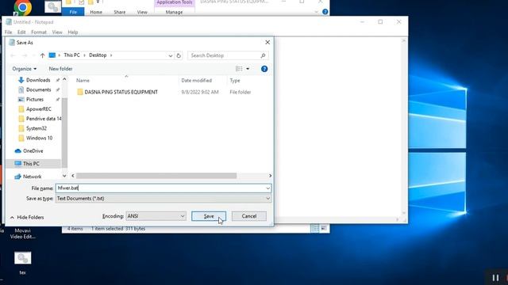
Task: Open the view options dropdown arrow
Action: click(248, 69)
